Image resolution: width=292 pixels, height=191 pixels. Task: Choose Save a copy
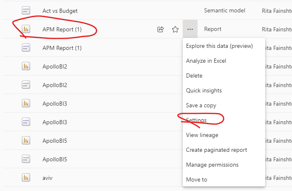201,106
